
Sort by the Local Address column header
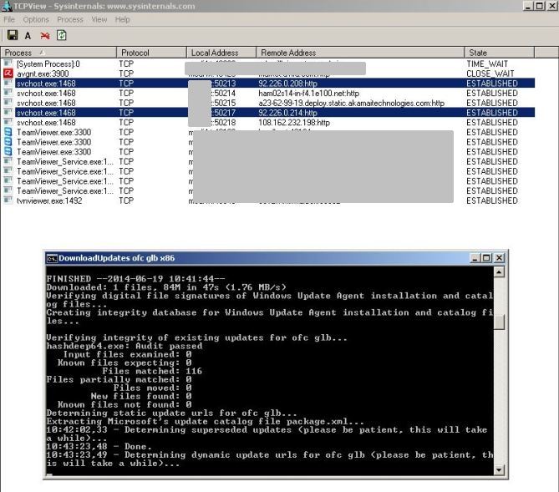click(x=221, y=53)
